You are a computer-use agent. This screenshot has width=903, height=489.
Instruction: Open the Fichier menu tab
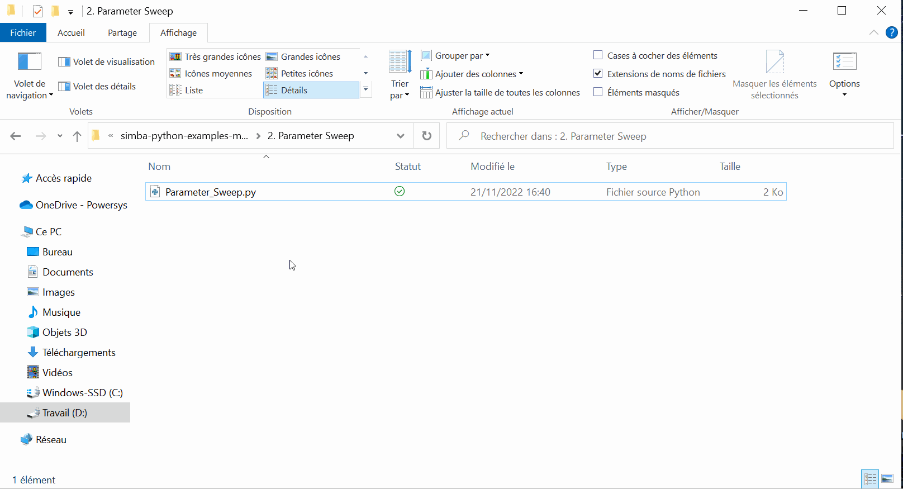(23, 33)
